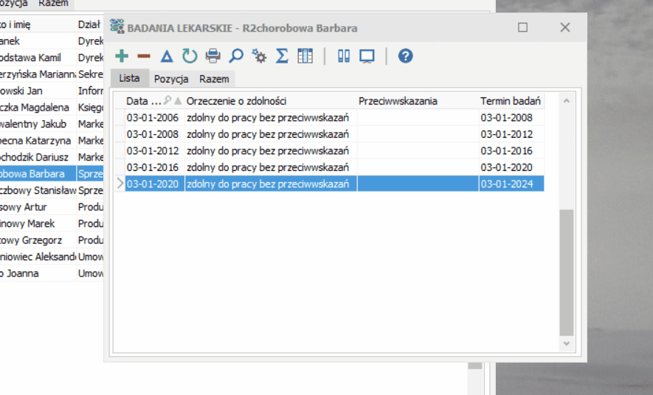Add a new medical exam record with plus icon
Image resolution: width=653 pixels, height=395 pixels.
click(122, 56)
